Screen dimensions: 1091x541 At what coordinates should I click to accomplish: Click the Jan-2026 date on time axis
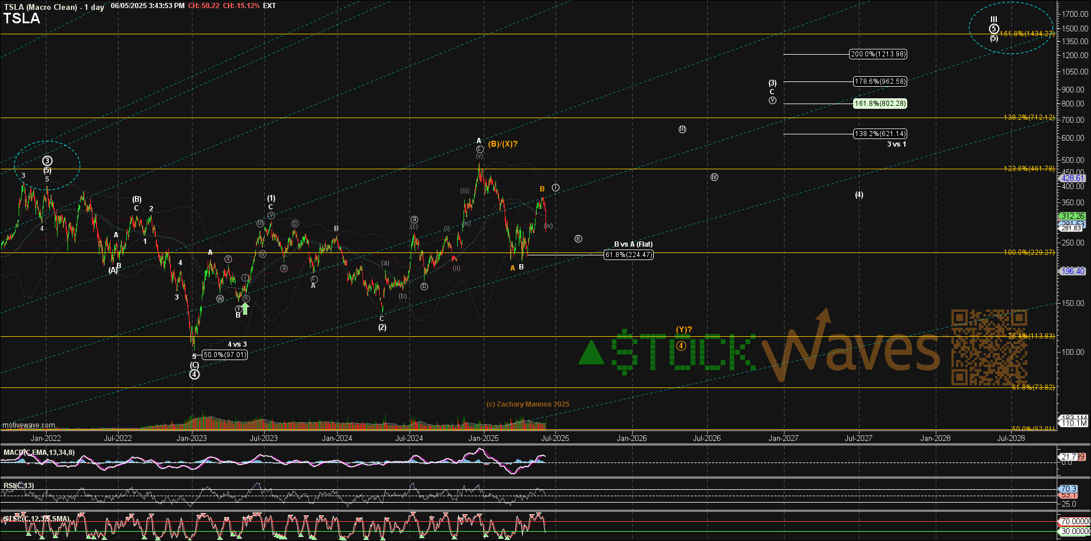pyautogui.click(x=632, y=438)
